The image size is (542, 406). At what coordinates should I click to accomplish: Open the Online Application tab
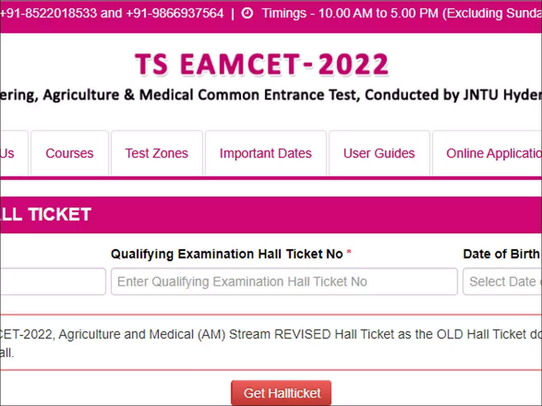(x=492, y=153)
